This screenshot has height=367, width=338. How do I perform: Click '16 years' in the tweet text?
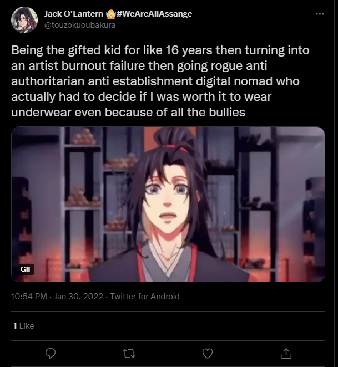pyautogui.click(x=189, y=50)
